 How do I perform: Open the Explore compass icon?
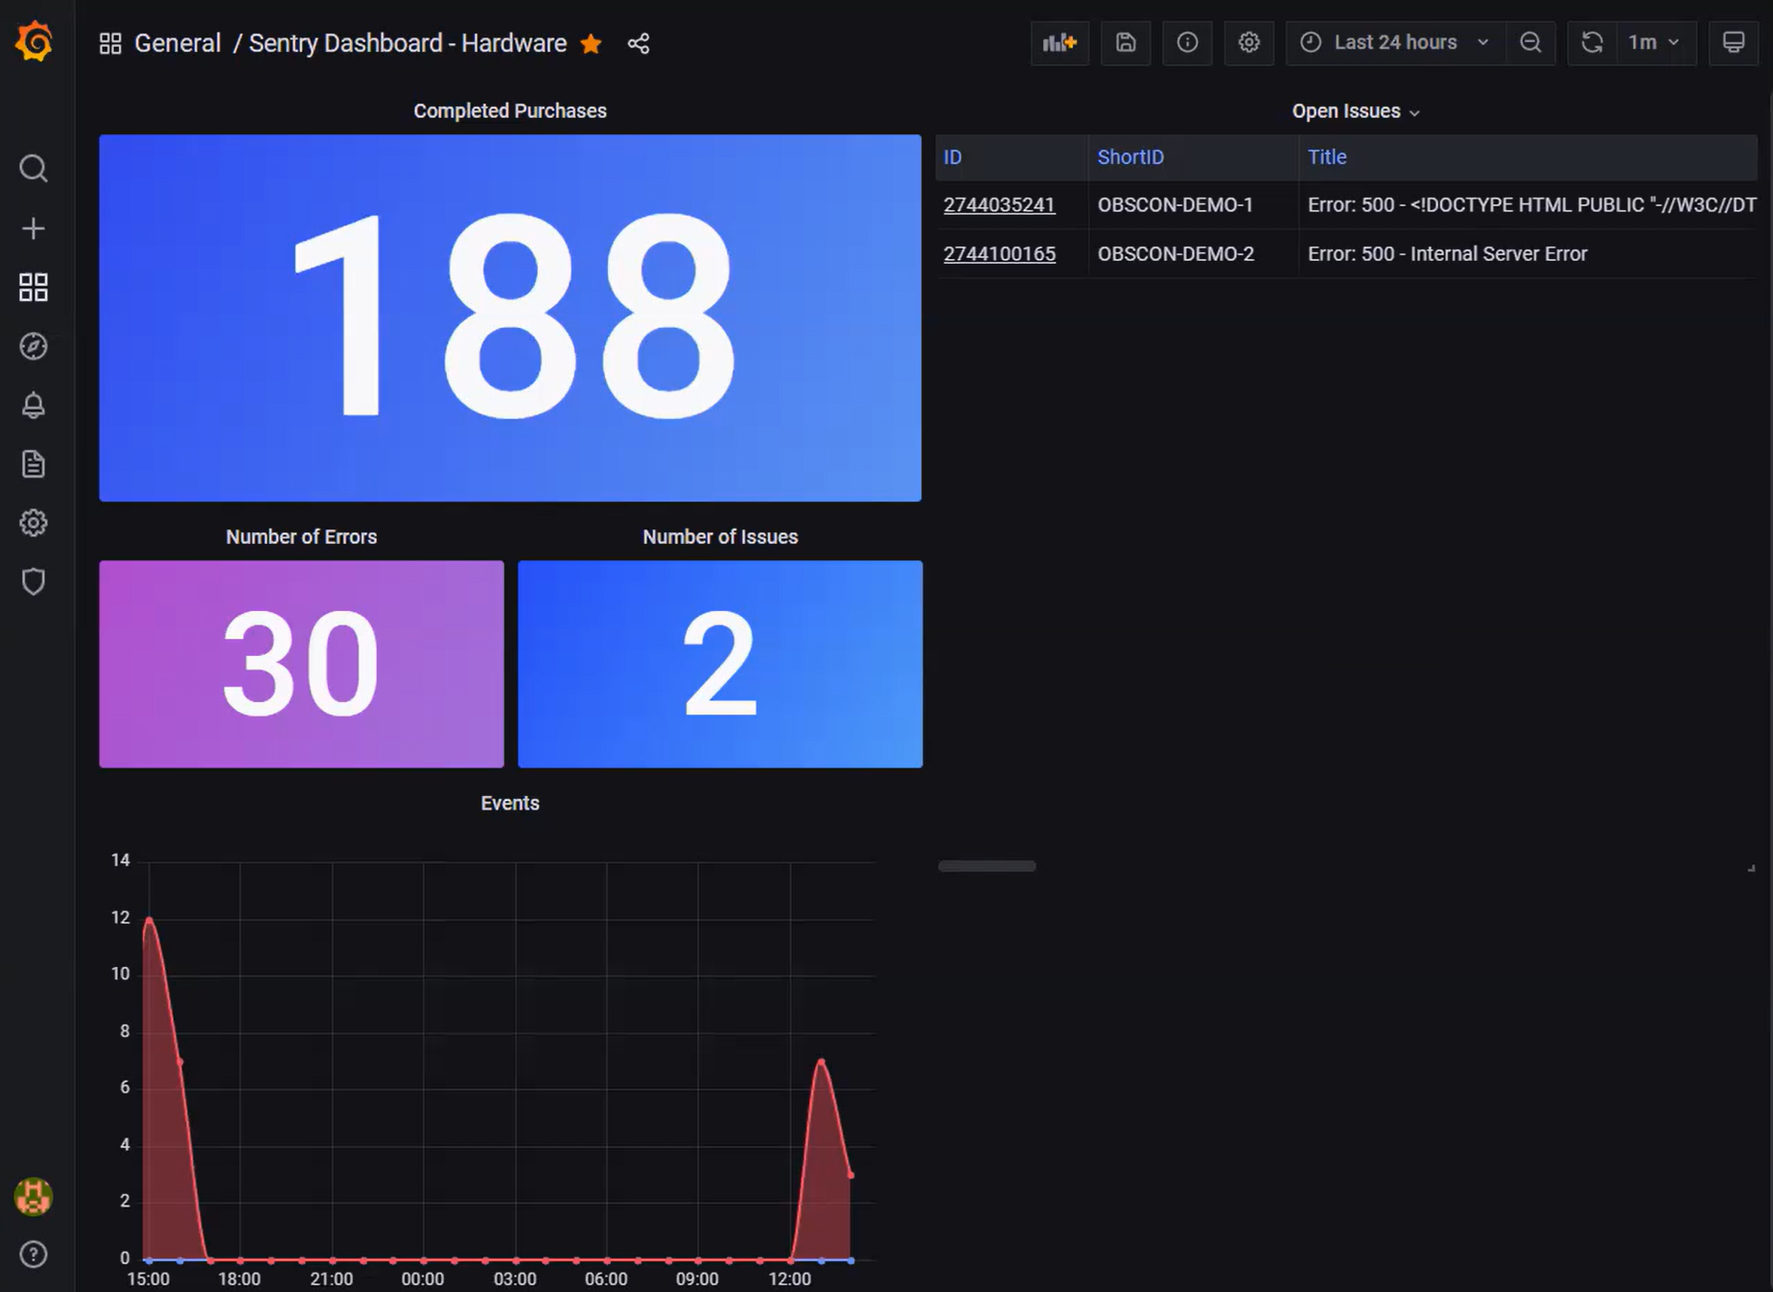pos(34,346)
